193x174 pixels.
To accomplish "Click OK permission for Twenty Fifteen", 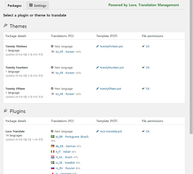I will pos(148,89).
